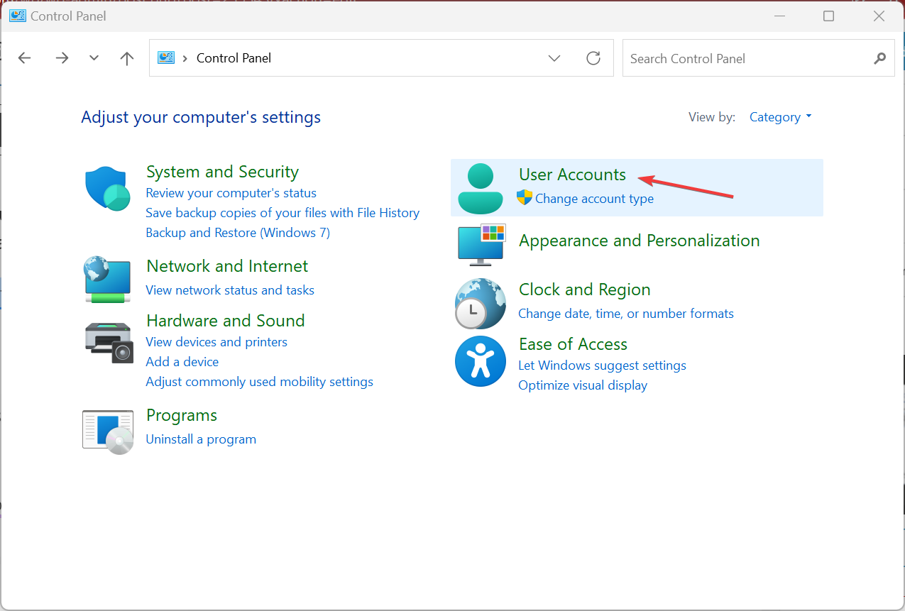Open Adjust commonly used mobility settings
The image size is (905, 611).
click(x=260, y=382)
